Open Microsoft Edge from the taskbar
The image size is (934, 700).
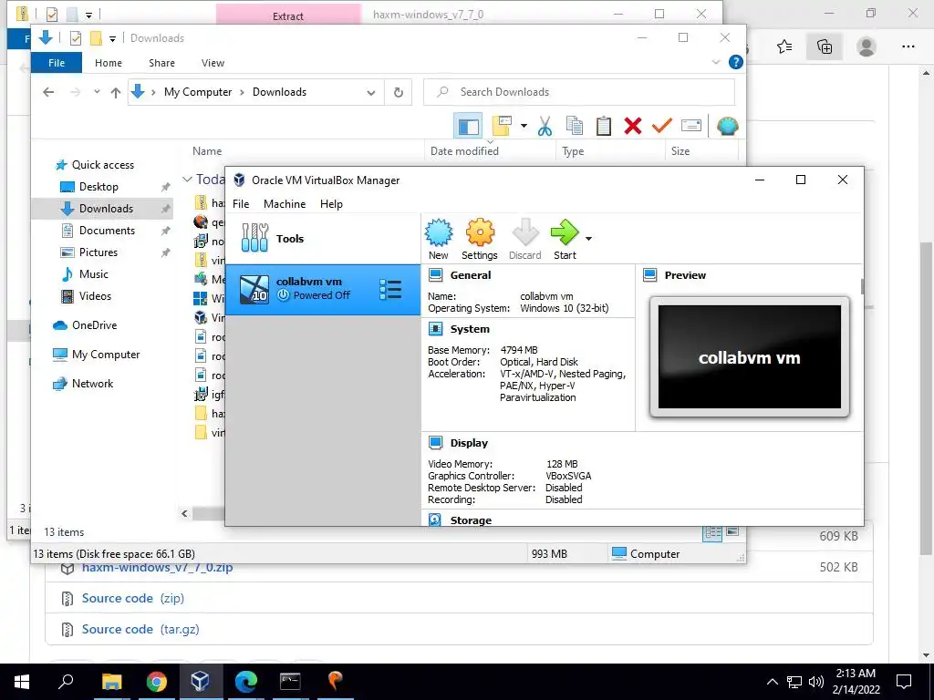pyautogui.click(x=245, y=682)
